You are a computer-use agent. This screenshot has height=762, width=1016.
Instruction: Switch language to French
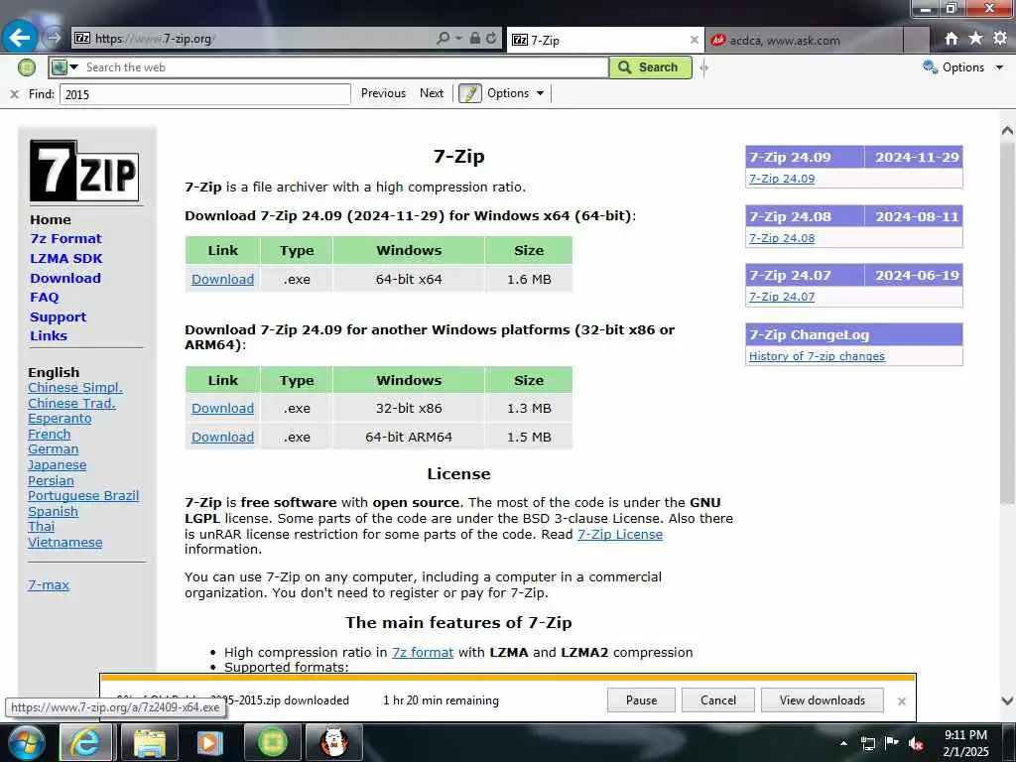click(50, 435)
